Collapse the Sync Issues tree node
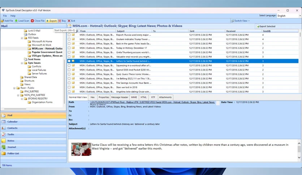Viewport: 302px width, 175px height. (22, 63)
